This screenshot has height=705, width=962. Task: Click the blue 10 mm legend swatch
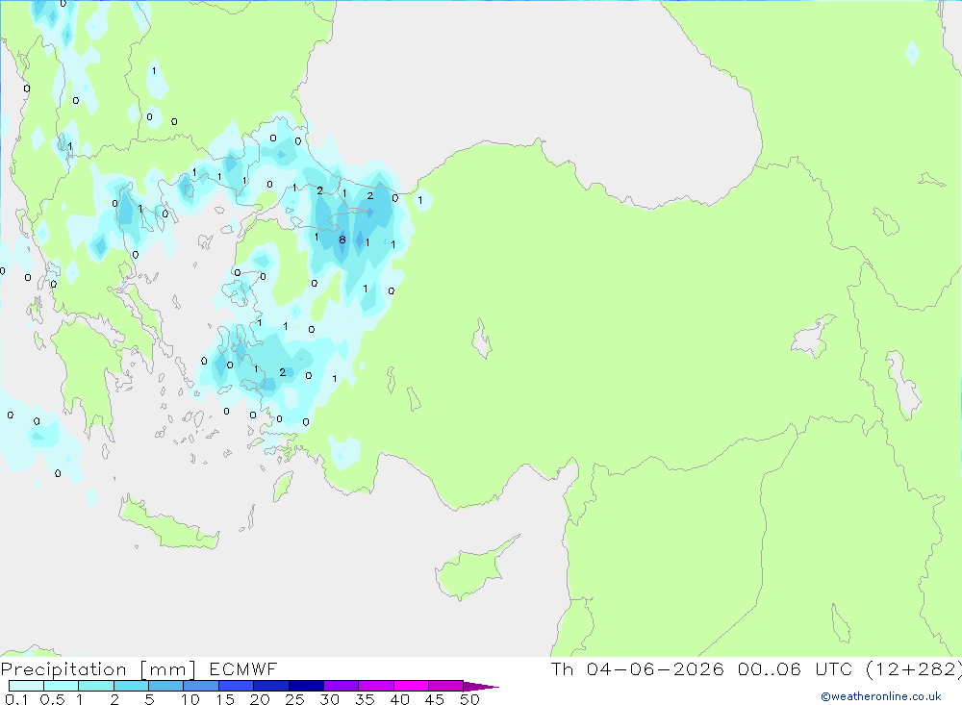point(201,686)
